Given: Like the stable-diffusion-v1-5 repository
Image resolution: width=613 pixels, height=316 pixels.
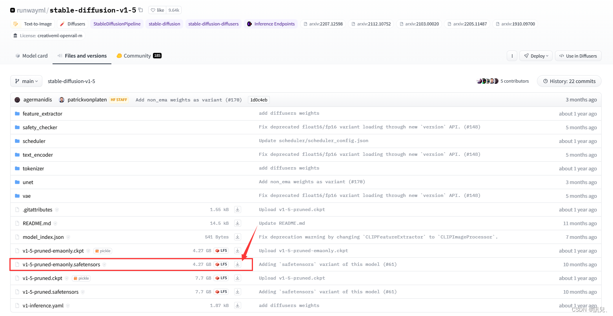Looking at the screenshot, I should 157,10.
